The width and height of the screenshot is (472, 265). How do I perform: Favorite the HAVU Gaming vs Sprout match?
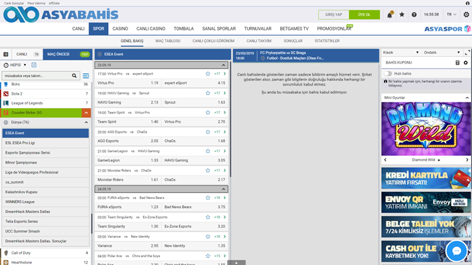point(207,93)
